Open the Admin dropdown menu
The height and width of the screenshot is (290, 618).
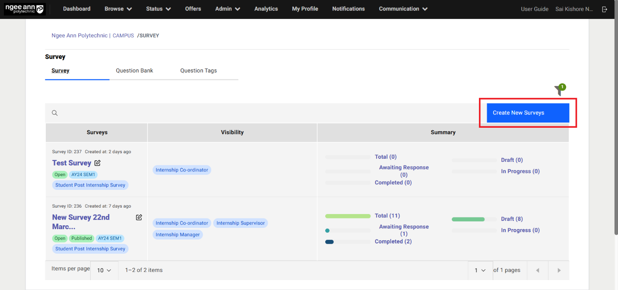click(x=228, y=9)
